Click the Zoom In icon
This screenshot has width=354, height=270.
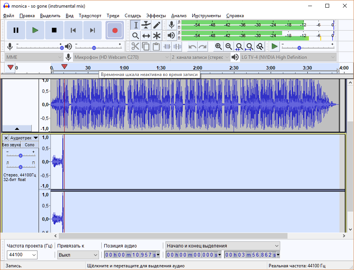(218, 47)
